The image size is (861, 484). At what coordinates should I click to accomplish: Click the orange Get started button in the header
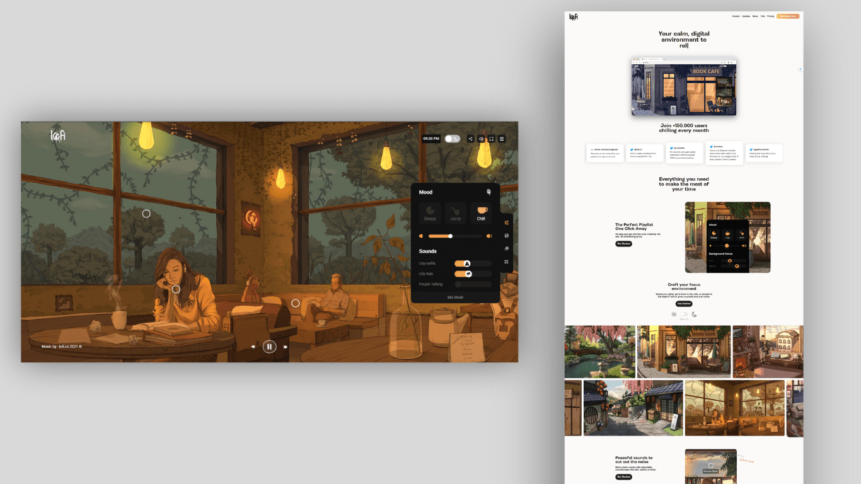[x=787, y=16]
